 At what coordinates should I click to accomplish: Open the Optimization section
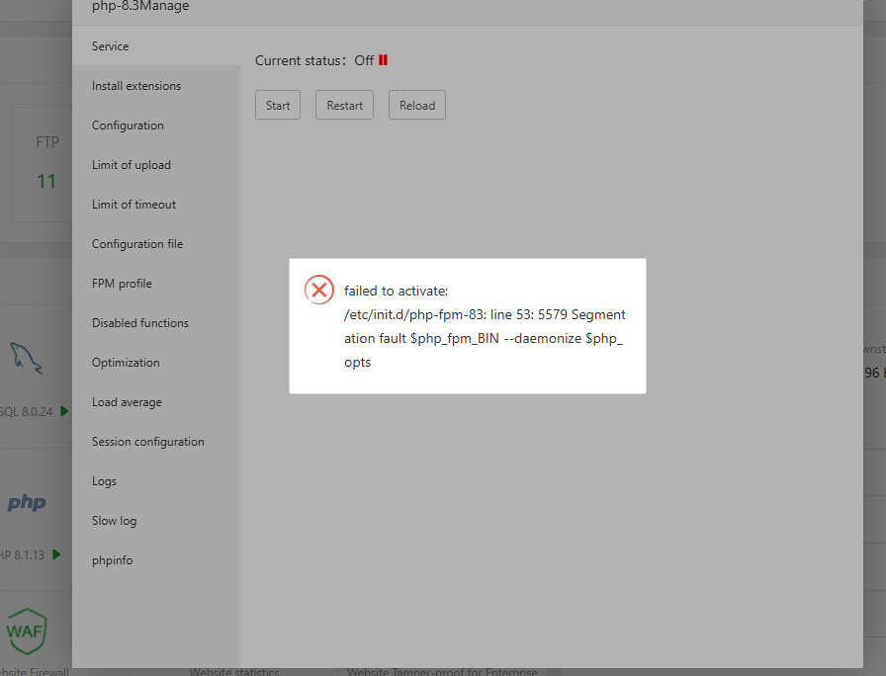156,363
